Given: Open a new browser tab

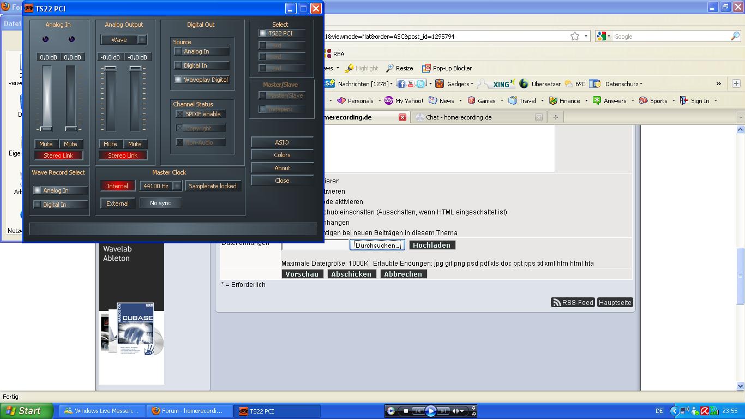Looking at the screenshot, I should click(x=555, y=117).
